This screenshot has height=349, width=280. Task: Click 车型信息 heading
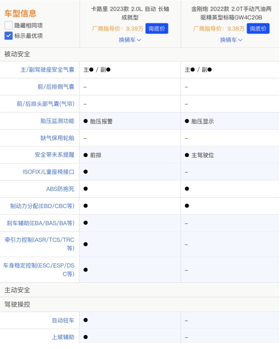(20, 14)
